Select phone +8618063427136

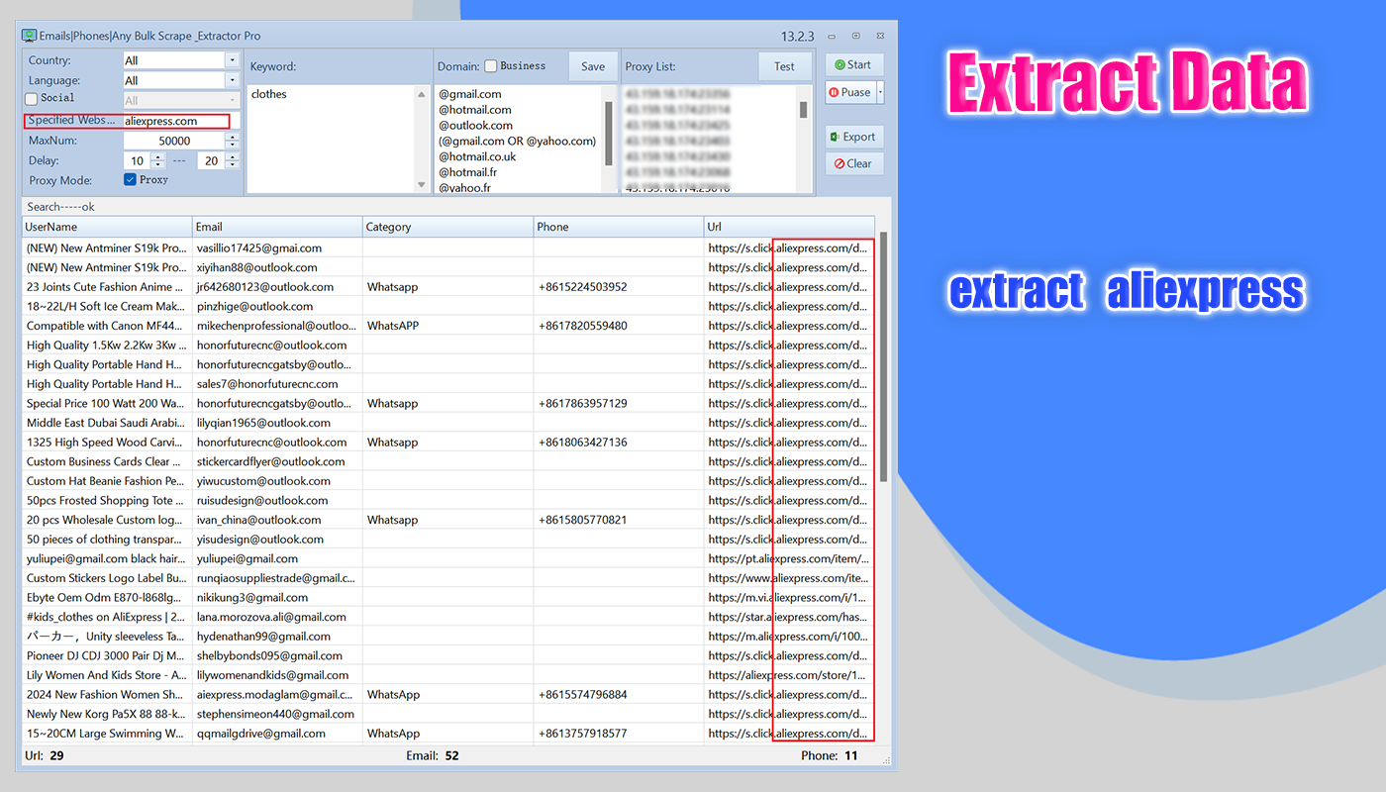pos(582,442)
